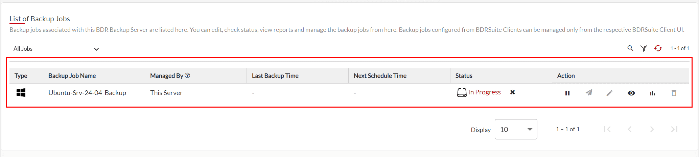Pause the Ubuntu-Srv-24-04_Backup job

tap(567, 93)
